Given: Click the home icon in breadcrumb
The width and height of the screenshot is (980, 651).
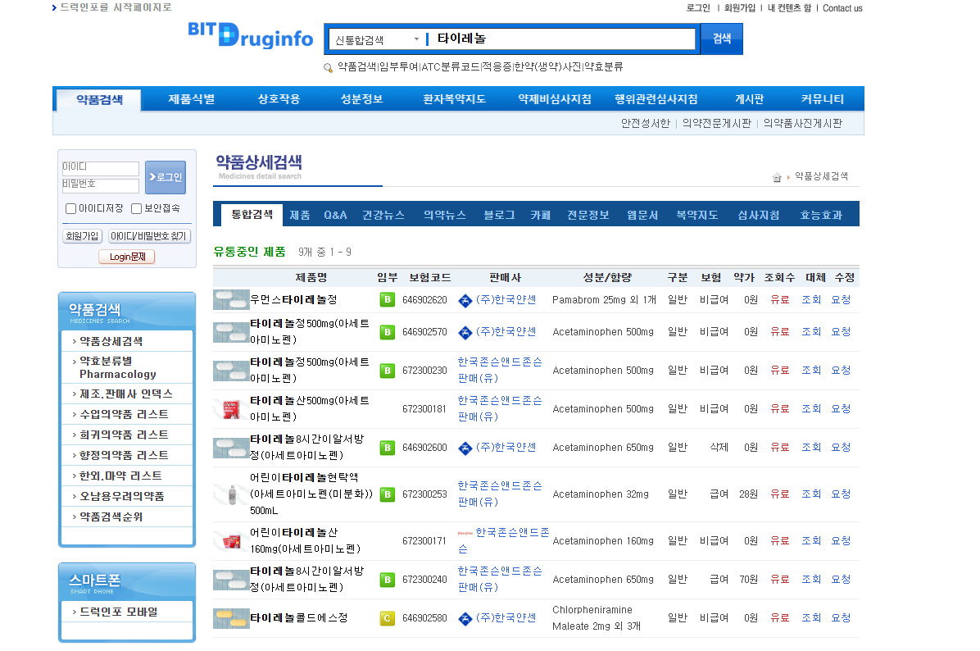Looking at the screenshot, I should tap(777, 178).
